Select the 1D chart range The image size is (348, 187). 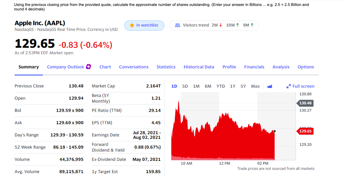pyautogui.click(x=174, y=86)
